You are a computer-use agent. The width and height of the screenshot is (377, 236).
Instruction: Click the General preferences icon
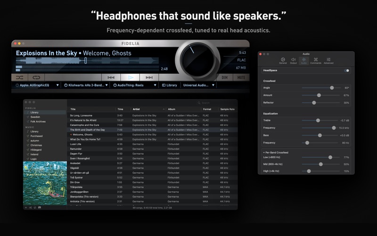pyautogui.click(x=283, y=61)
